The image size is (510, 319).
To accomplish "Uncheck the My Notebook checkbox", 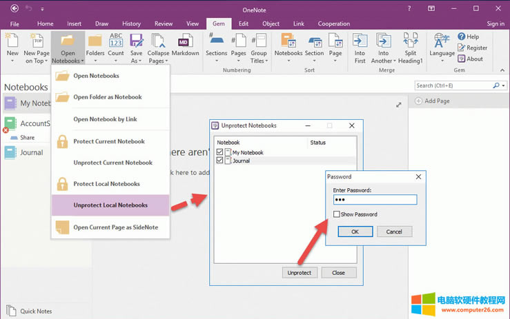I will [x=220, y=152].
